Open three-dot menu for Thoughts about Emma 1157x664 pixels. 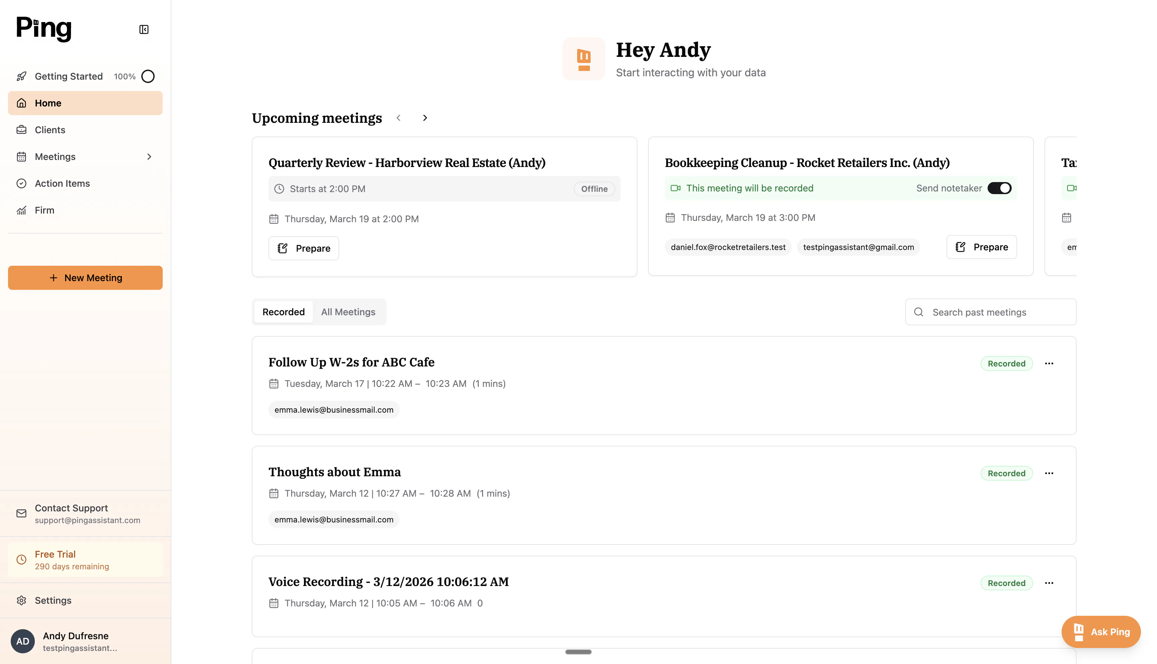[x=1049, y=473]
